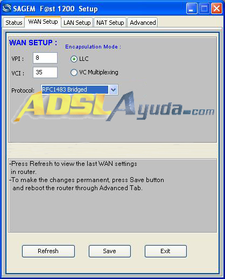Click the help text about Refresh and Save
Viewport: 225px width, 279px height.
(87, 176)
